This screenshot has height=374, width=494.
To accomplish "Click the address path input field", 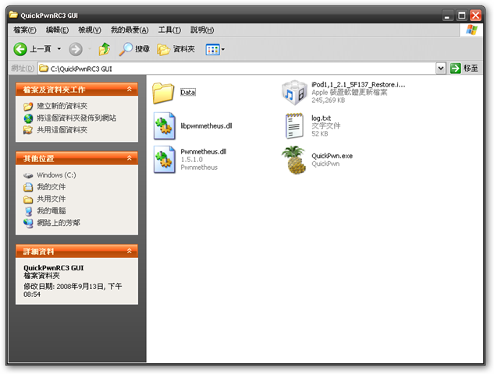I will pyautogui.click(x=236, y=69).
